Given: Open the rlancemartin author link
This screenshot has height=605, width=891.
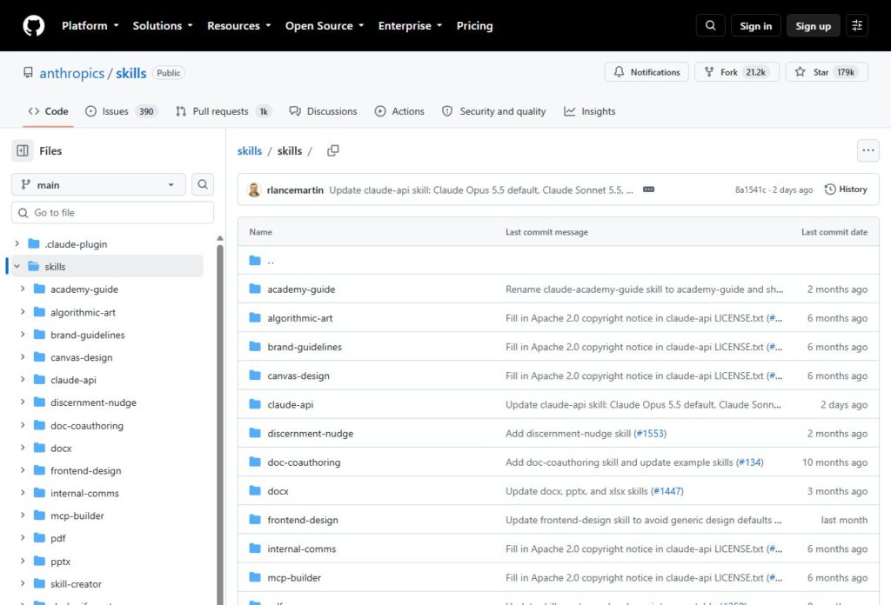Looking at the screenshot, I should 295,190.
